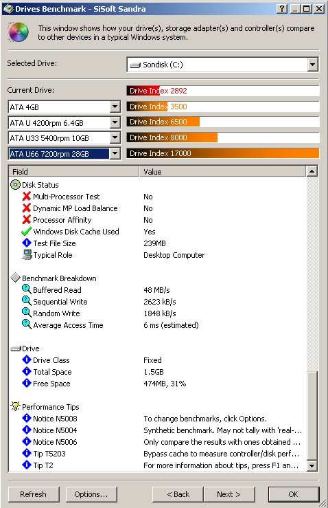Screen dimensions: 328x508
Task: Confirm with the OK button
Action: [294, 494]
